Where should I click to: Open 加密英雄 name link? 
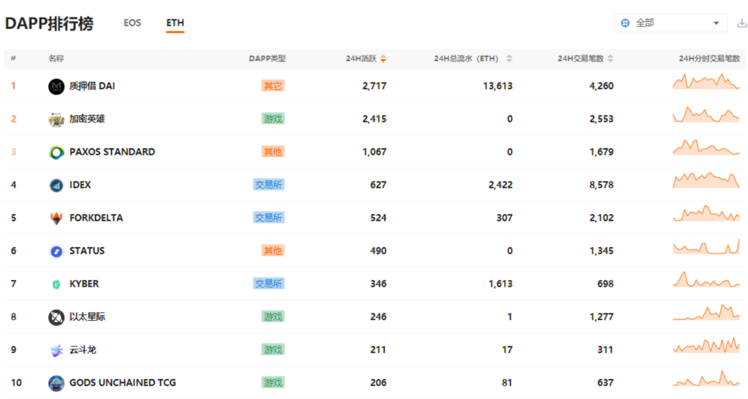pyautogui.click(x=87, y=119)
